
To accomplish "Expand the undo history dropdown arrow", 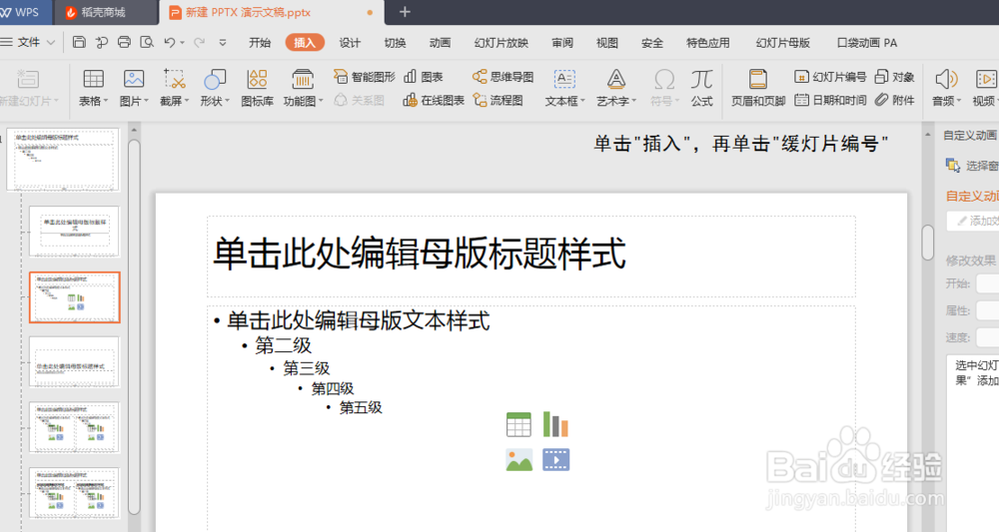I will pos(182,43).
